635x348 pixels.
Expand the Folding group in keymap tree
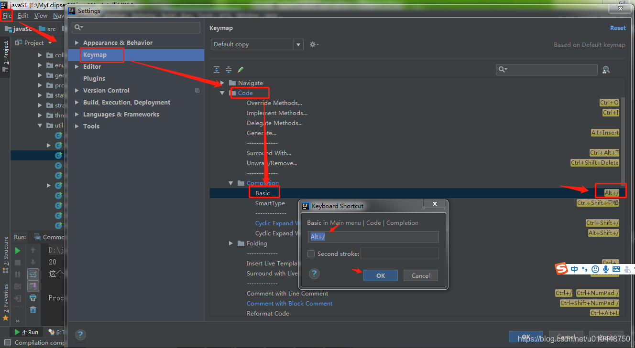[x=231, y=243]
